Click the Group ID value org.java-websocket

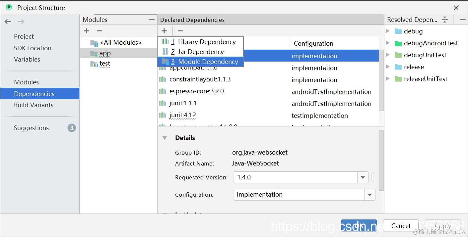coord(260,153)
